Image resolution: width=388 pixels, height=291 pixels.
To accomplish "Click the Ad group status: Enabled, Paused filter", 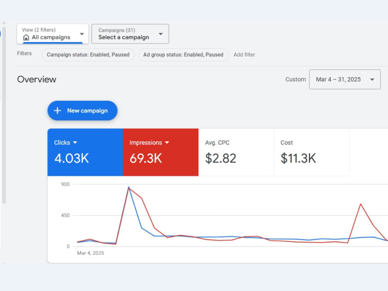I will [x=183, y=55].
